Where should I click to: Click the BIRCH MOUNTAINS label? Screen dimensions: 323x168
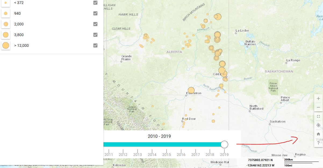pyautogui.click(x=194, y=12)
